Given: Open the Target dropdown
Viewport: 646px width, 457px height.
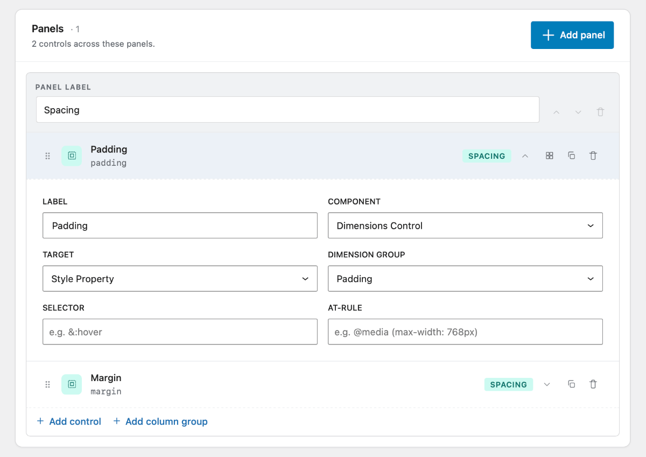Looking at the screenshot, I should click(180, 279).
